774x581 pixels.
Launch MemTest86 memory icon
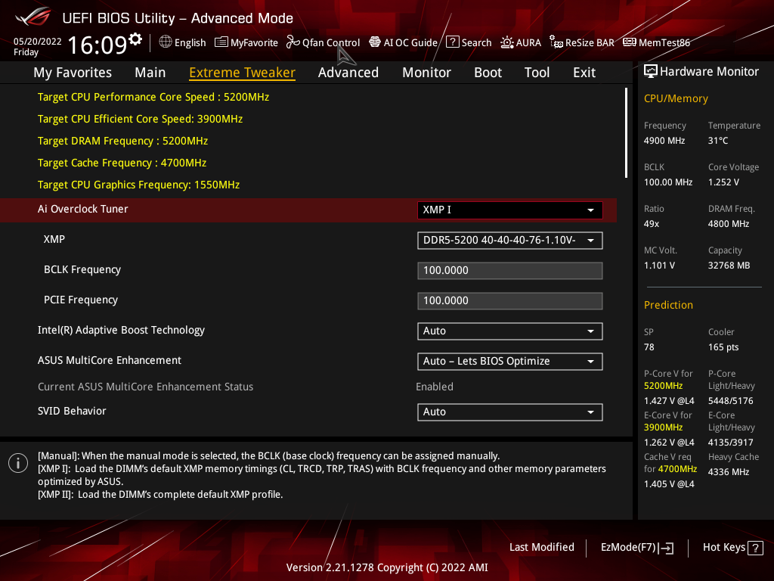pos(630,42)
